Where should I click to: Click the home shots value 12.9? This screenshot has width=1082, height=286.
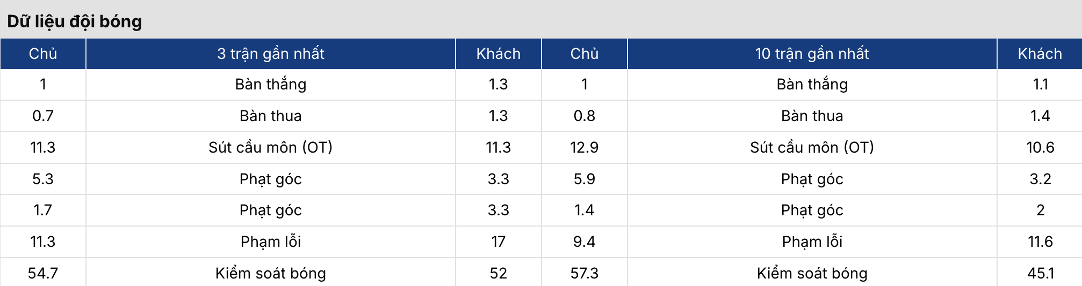click(584, 147)
